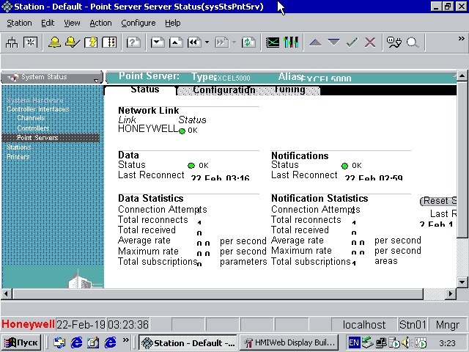Expand the toolbar overflow chevron
Image resolution: width=469 pixels, height=352 pixels.
[x=462, y=39]
